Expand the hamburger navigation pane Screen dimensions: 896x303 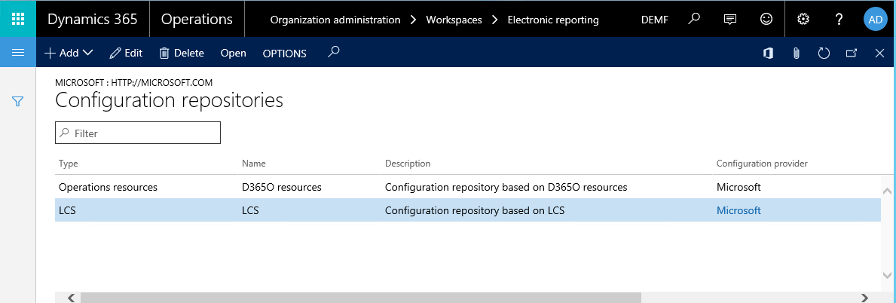(18, 53)
